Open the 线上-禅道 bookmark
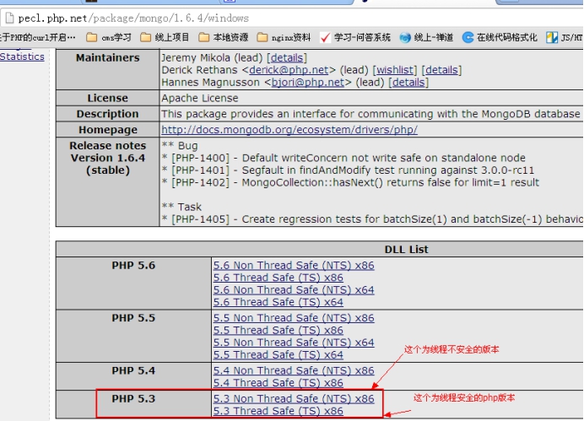 [x=426, y=38]
